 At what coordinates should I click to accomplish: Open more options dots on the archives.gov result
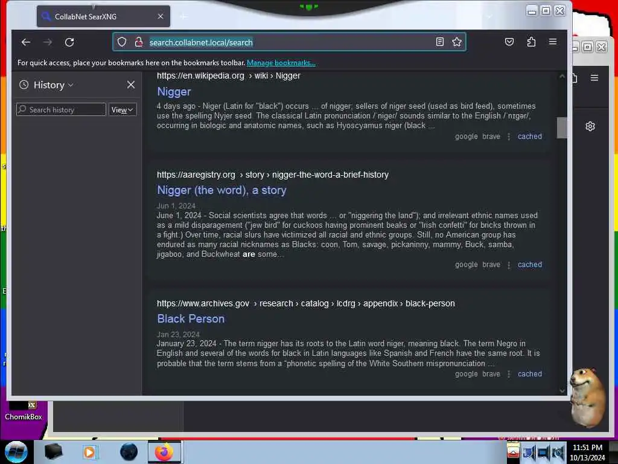coord(509,374)
